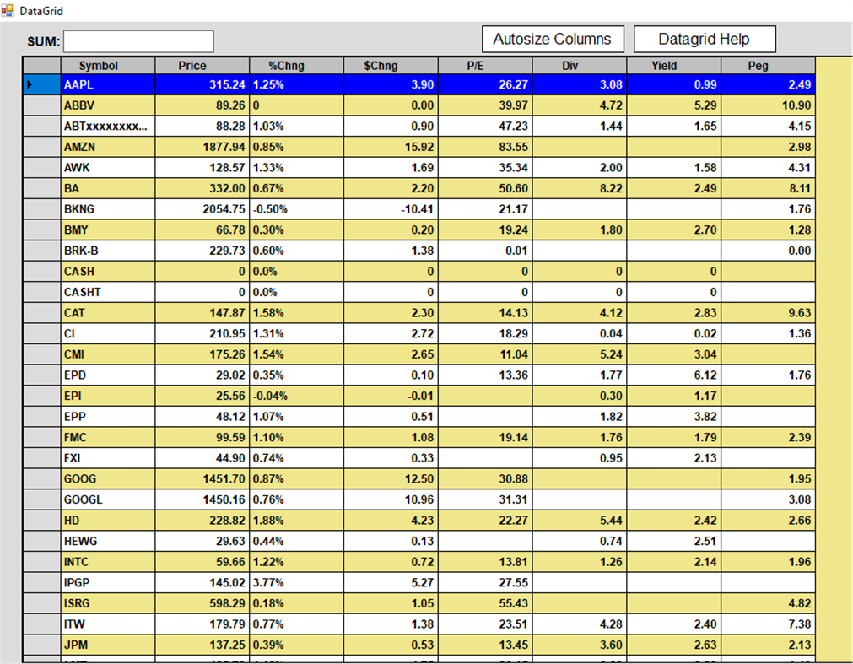Click the BA row header
Image resolution: width=853 pixels, height=664 pixels.
pyautogui.click(x=42, y=188)
